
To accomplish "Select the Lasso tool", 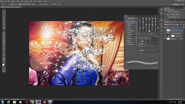I will coord(4,17).
